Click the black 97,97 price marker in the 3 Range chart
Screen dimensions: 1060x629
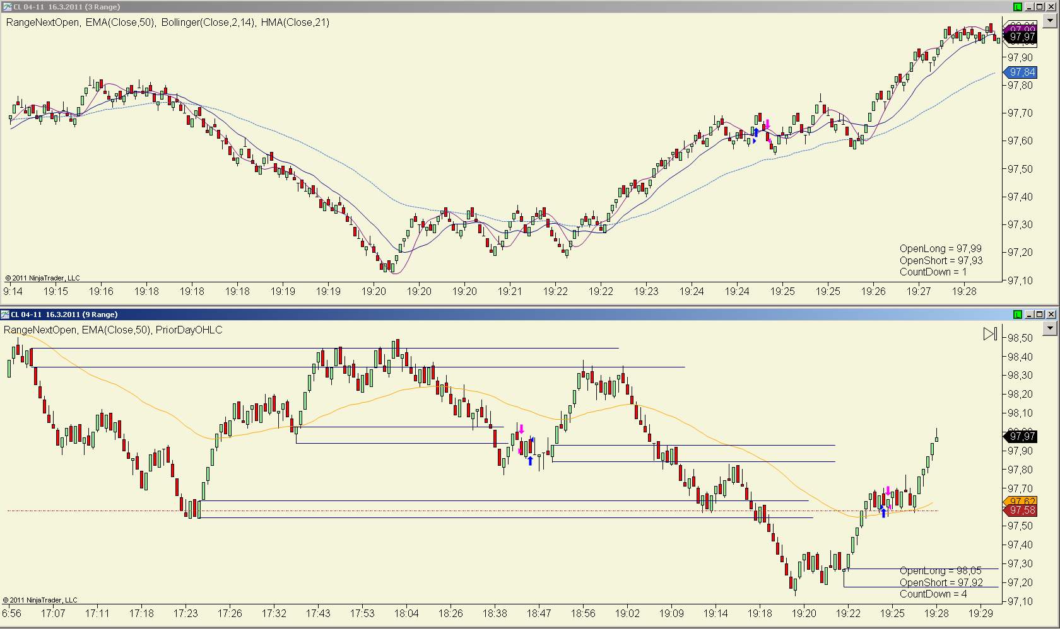1021,37
